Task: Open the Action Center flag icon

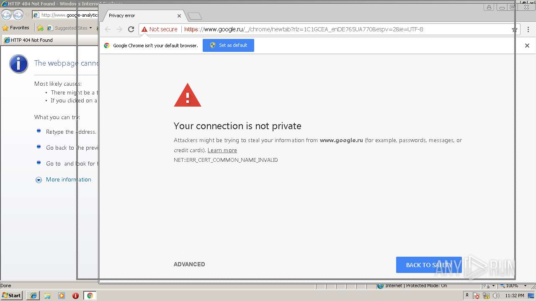Action: (x=476, y=296)
